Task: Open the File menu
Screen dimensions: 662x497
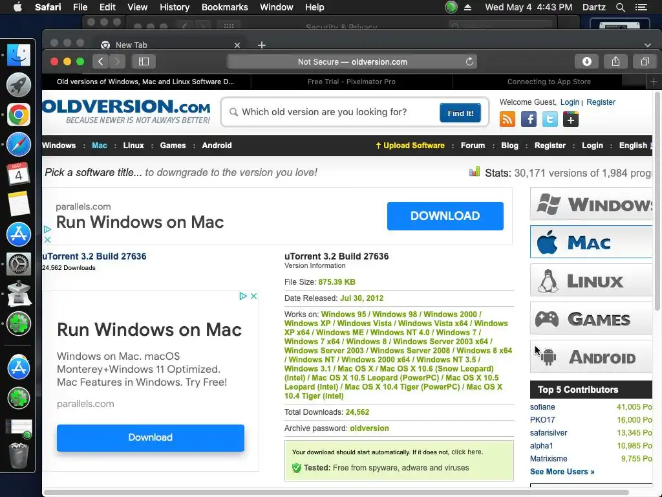Action: pos(80,7)
